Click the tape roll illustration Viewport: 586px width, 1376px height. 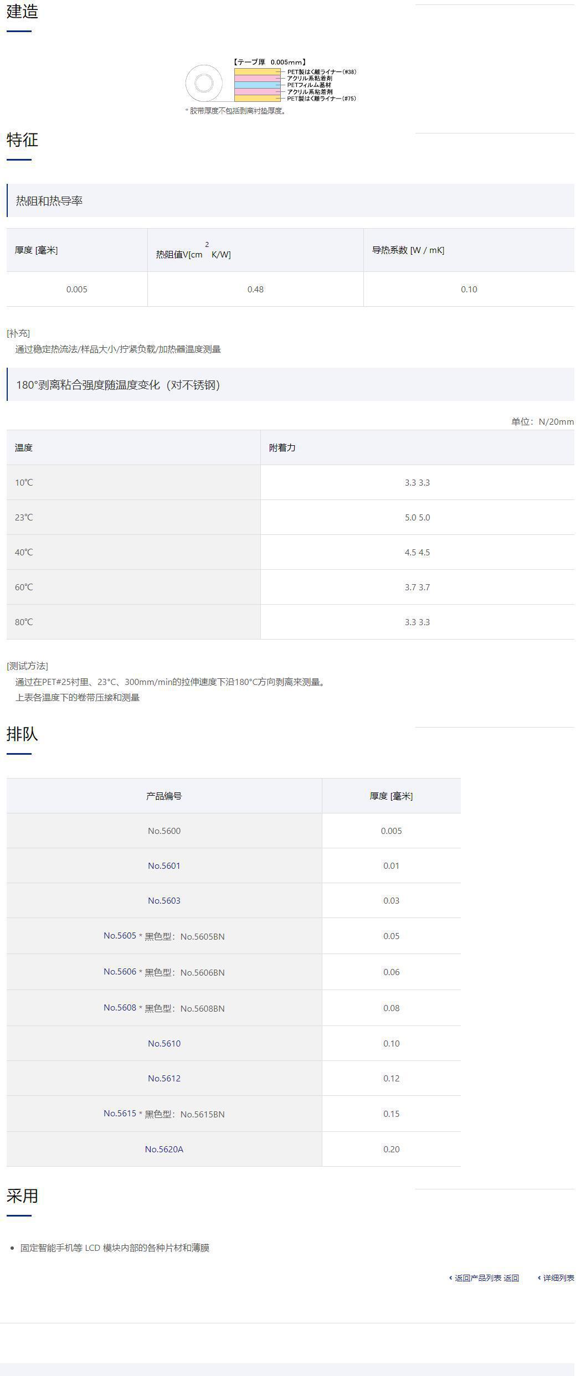coord(204,84)
